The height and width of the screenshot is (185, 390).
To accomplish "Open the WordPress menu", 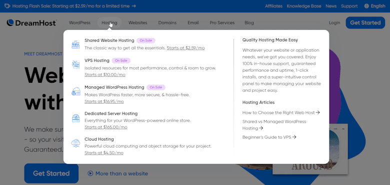I will click(x=79, y=23).
